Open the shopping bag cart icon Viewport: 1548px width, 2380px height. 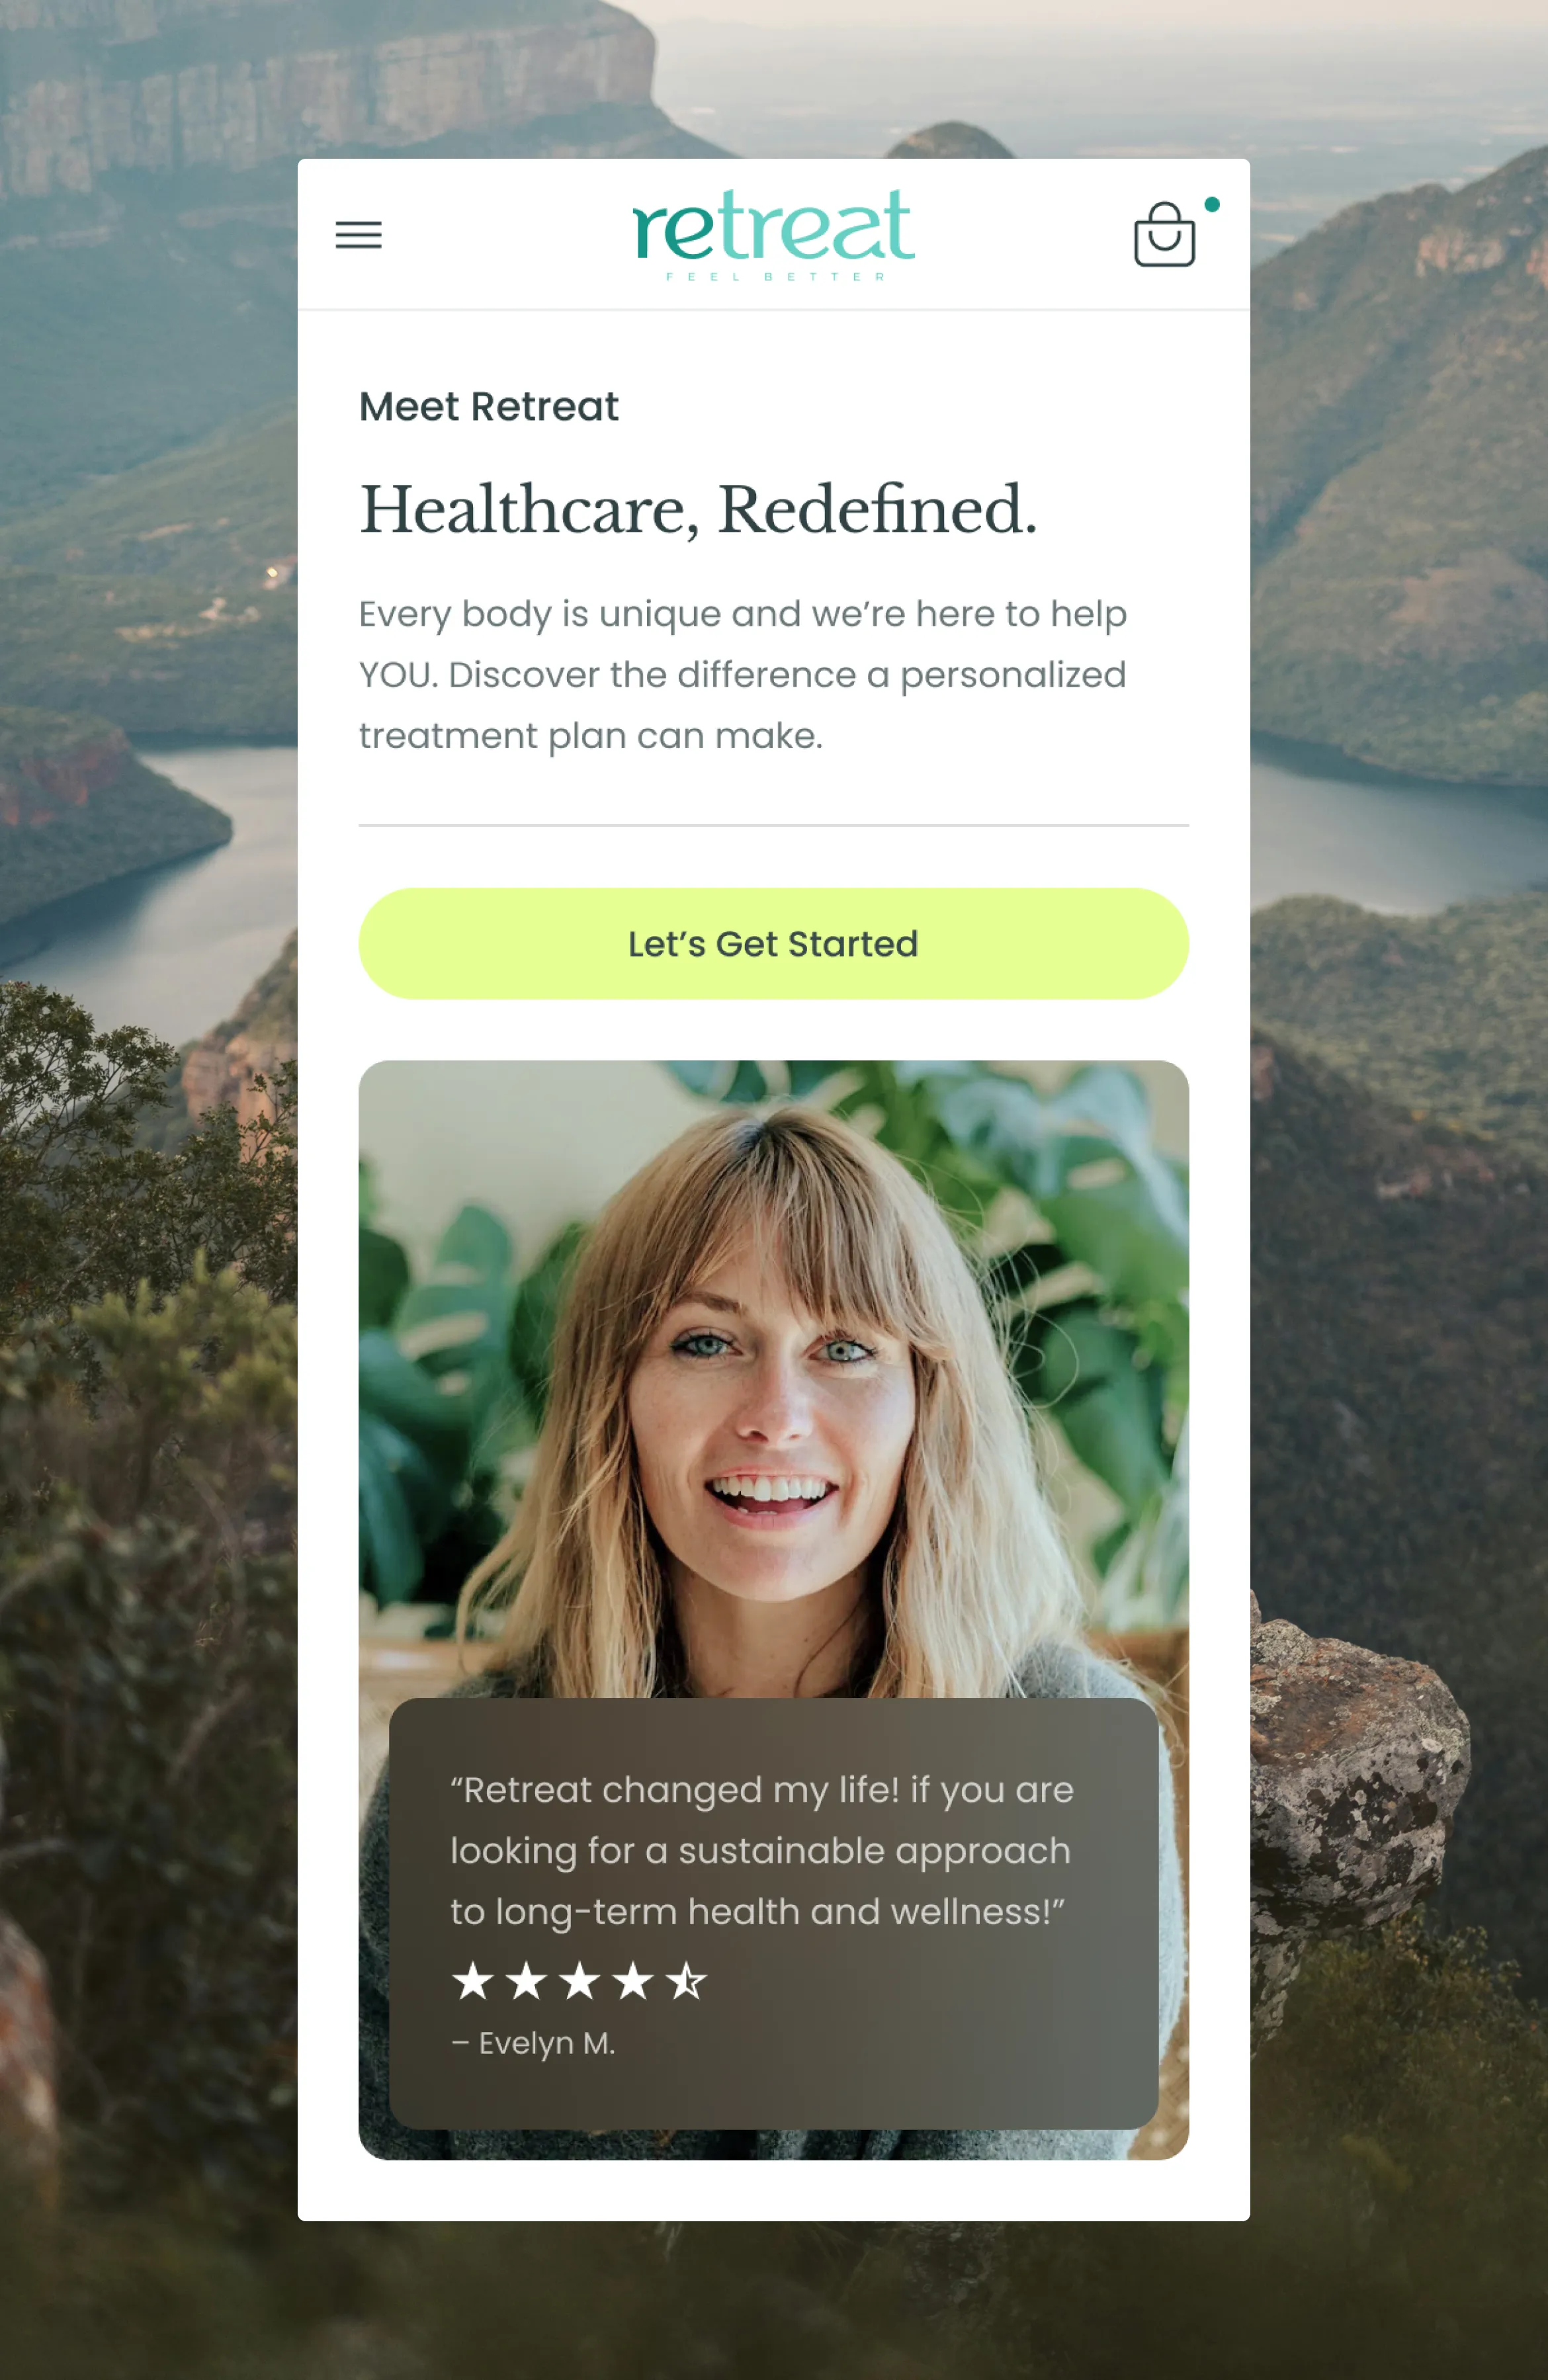[x=1164, y=235]
